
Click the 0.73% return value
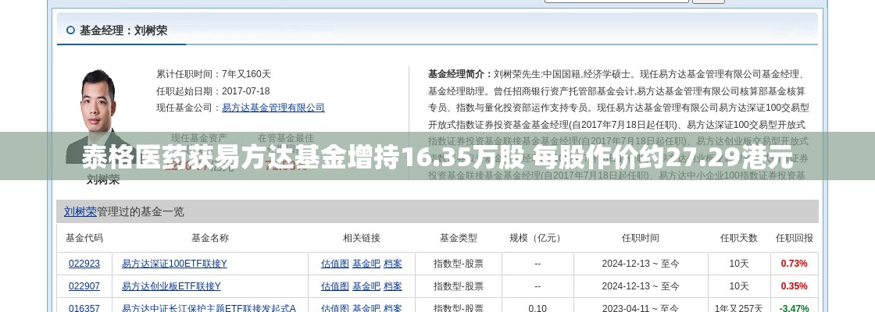tap(794, 264)
